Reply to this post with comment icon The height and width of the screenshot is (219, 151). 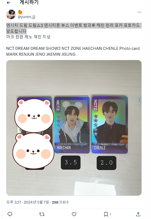[x=10, y=214]
